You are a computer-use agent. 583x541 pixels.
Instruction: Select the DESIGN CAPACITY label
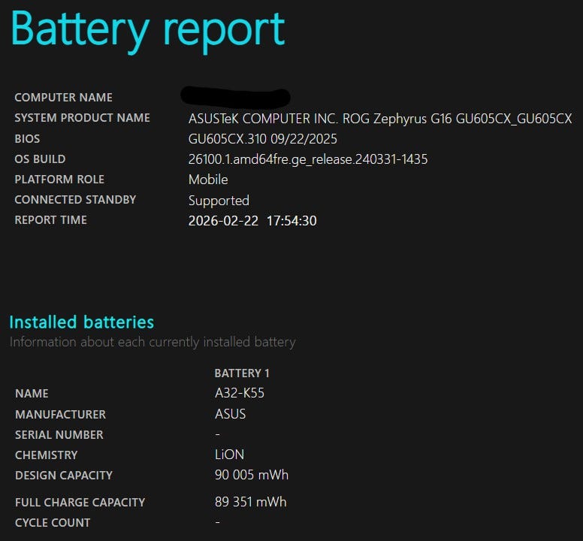click(64, 475)
